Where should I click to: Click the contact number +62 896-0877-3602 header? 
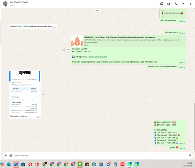19,2
